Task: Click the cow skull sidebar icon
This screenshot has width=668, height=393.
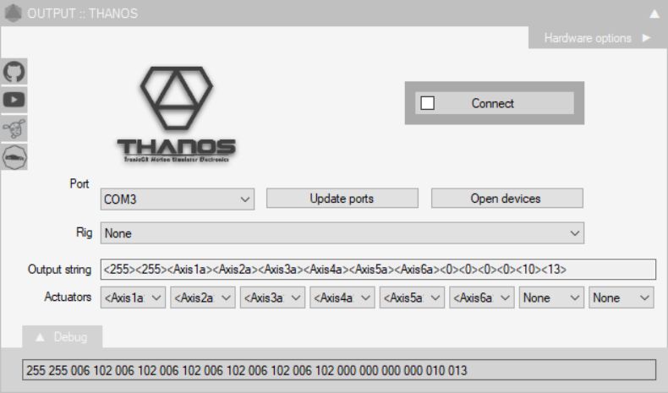Action: tap(14, 128)
